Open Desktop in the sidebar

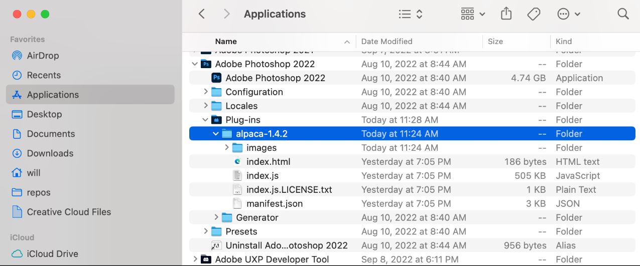coord(90,114)
